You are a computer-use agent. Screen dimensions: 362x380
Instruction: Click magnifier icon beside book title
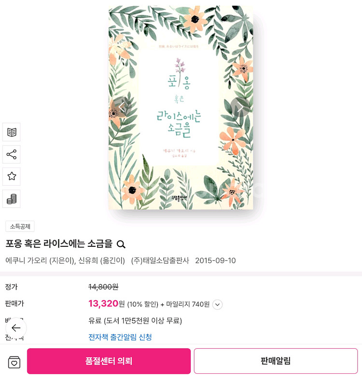[121, 244]
